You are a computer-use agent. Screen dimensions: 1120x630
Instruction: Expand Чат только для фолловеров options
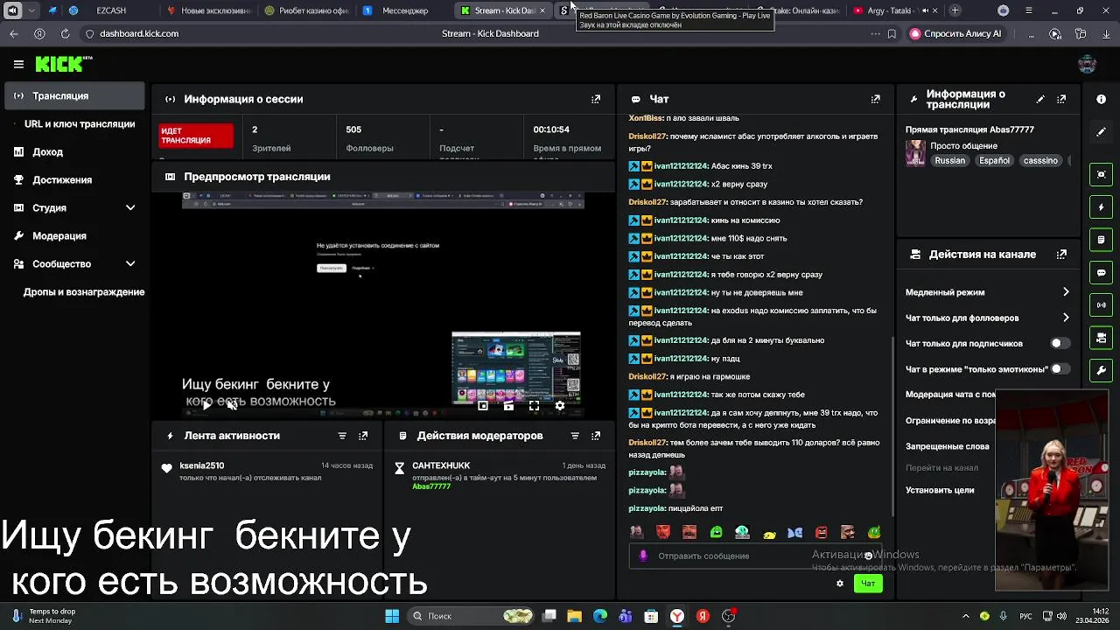[x=1066, y=318]
